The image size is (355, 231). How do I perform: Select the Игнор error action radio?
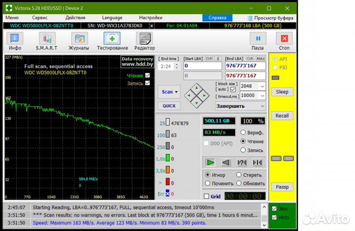(x=208, y=175)
